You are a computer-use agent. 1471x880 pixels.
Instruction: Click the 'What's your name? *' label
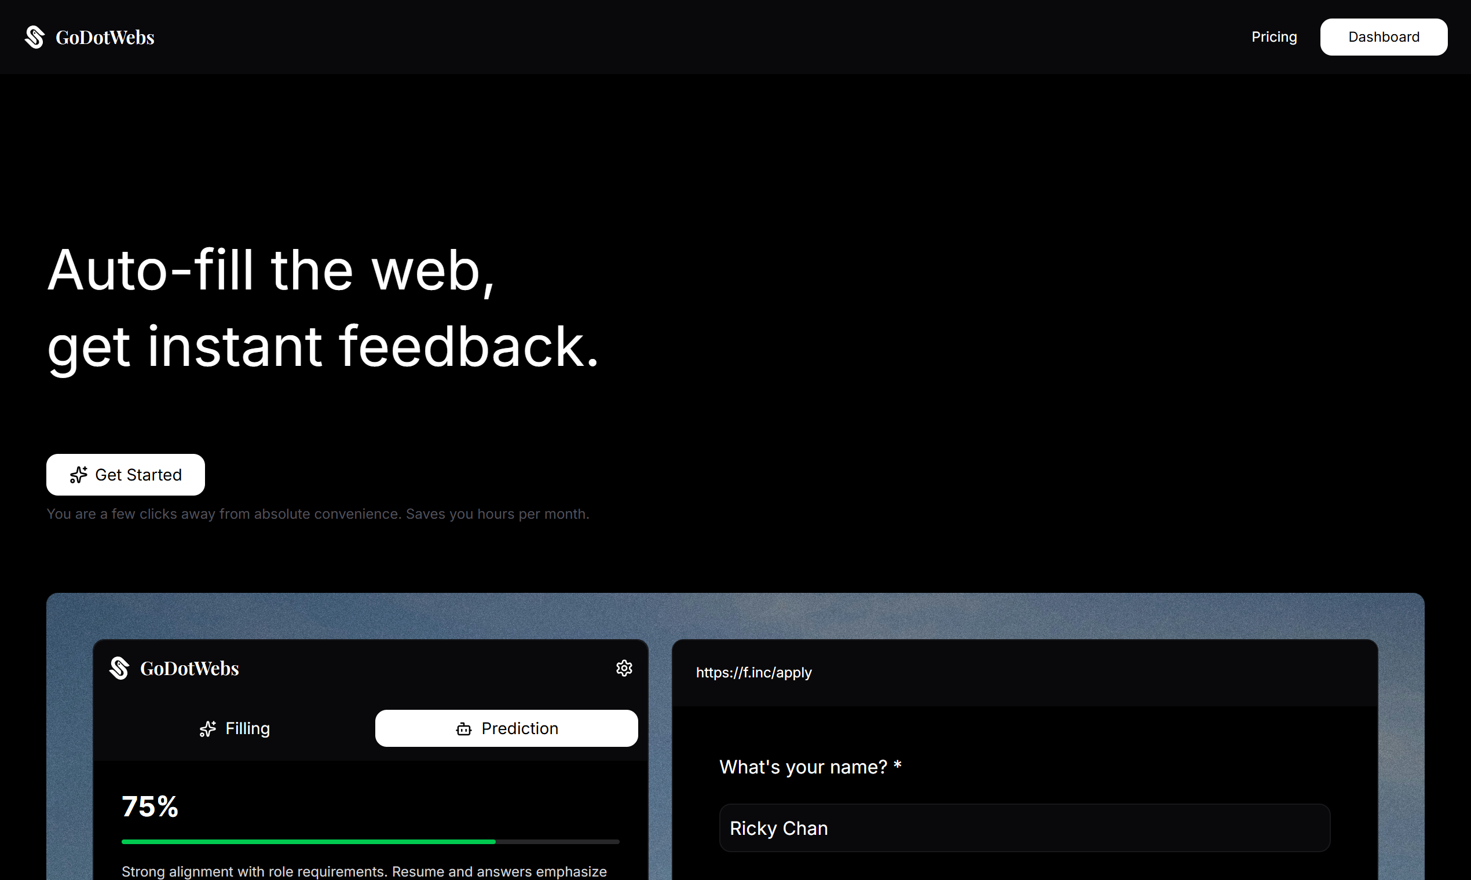[x=810, y=767]
